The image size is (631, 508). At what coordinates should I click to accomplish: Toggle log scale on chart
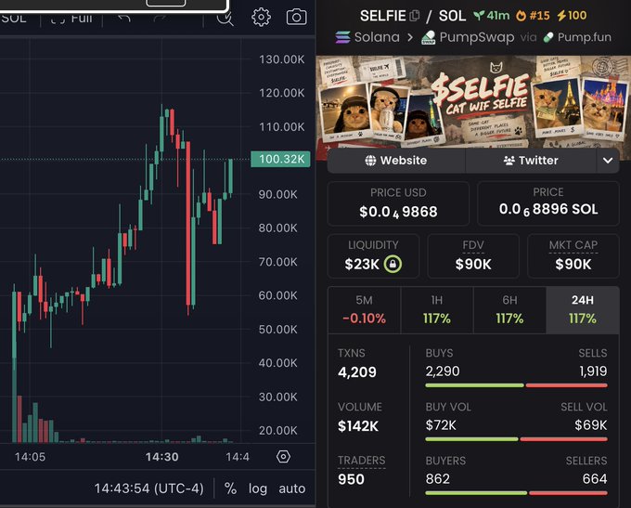tap(258, 488)
